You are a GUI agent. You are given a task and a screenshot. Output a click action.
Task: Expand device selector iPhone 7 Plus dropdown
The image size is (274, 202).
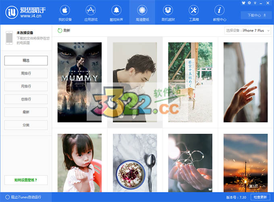coord(248,30)
